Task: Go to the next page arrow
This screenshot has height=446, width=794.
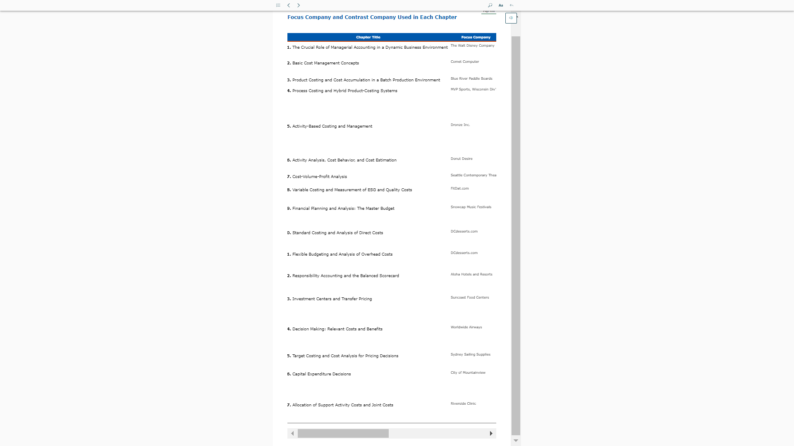Action: coord(299,5)
